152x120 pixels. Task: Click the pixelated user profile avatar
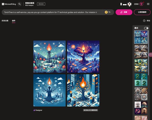coord(129,4)
